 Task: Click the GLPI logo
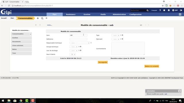pyautogui.click(x=6, y=12)
